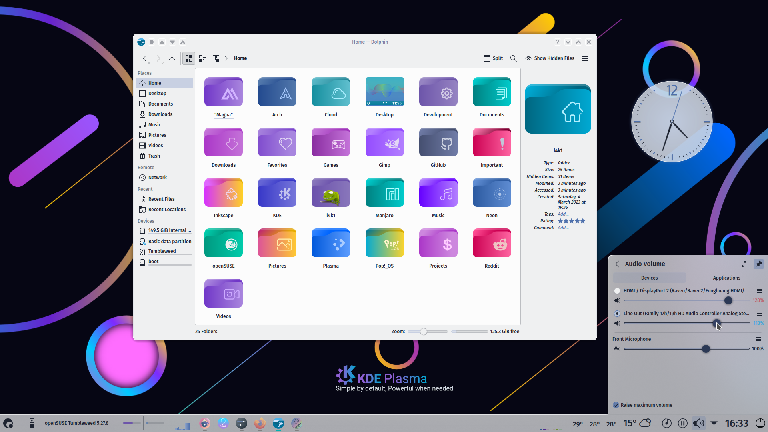
Task: Switch Dolphin to details tree view
Action: coord(216,58)
